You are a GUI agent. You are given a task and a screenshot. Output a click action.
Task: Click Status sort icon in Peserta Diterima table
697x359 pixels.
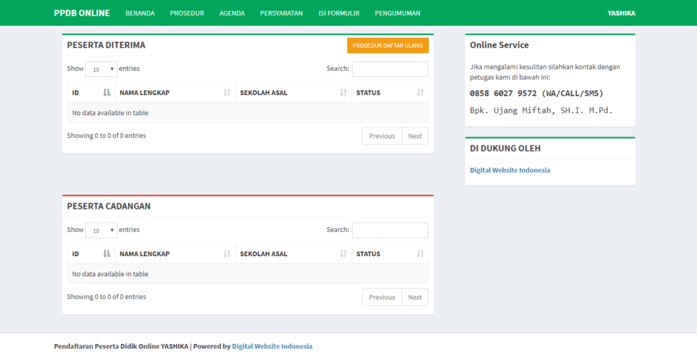pos(420,92)
